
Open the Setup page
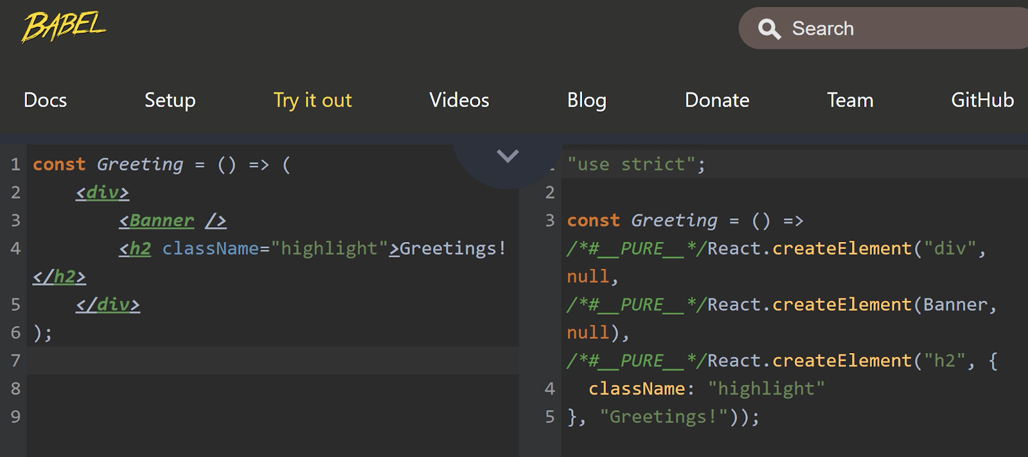[x=170, y=100]
